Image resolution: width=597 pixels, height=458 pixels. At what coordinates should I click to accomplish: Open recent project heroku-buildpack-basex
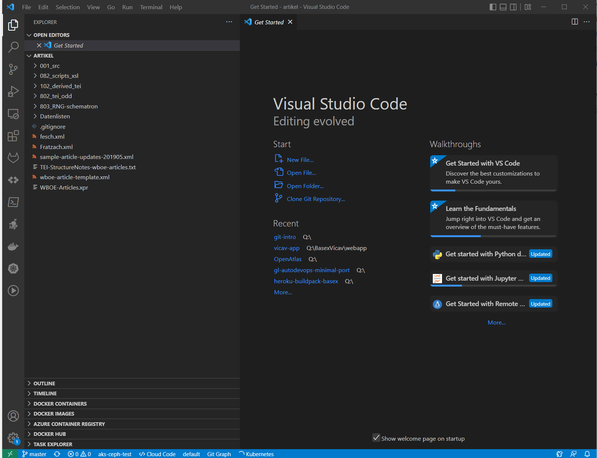point(306,281)
